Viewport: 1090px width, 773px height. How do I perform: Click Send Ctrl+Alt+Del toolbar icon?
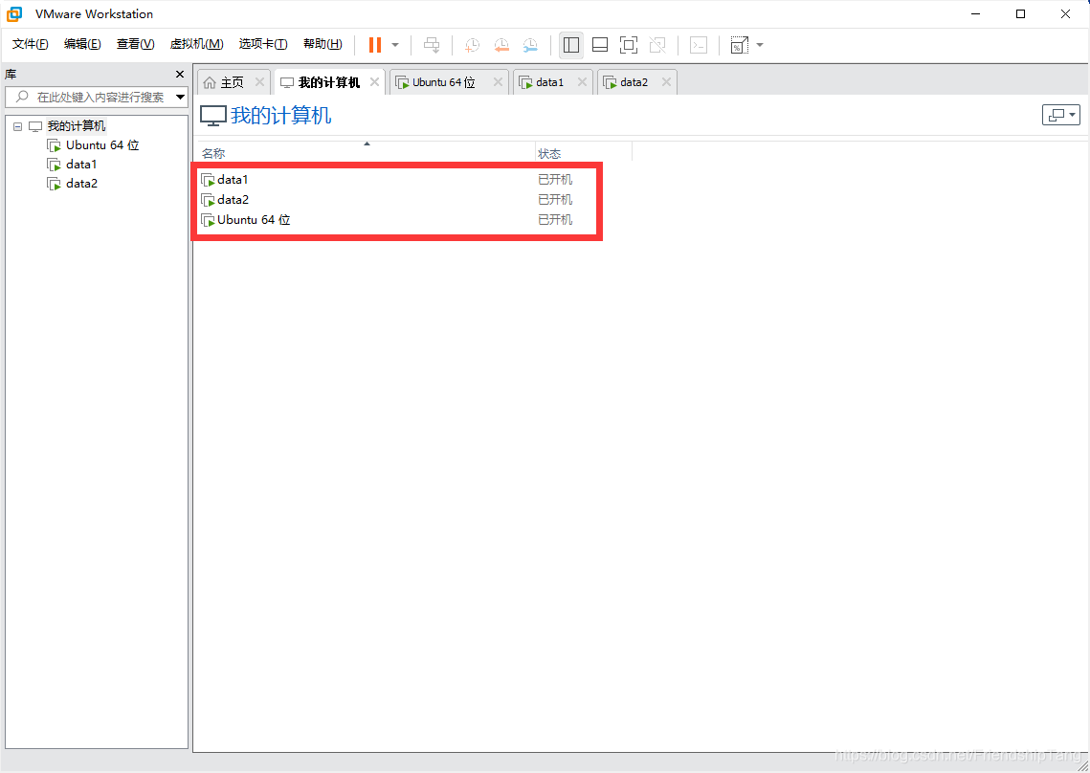point(432,45)
